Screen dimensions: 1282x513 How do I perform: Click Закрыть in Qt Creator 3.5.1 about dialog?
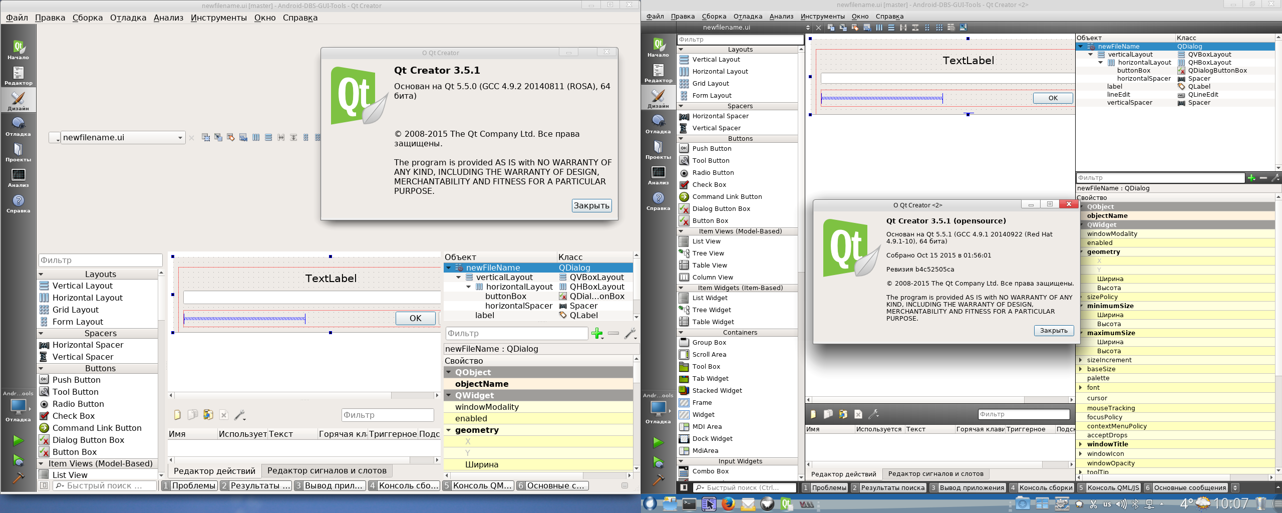(x=591, y=205)
